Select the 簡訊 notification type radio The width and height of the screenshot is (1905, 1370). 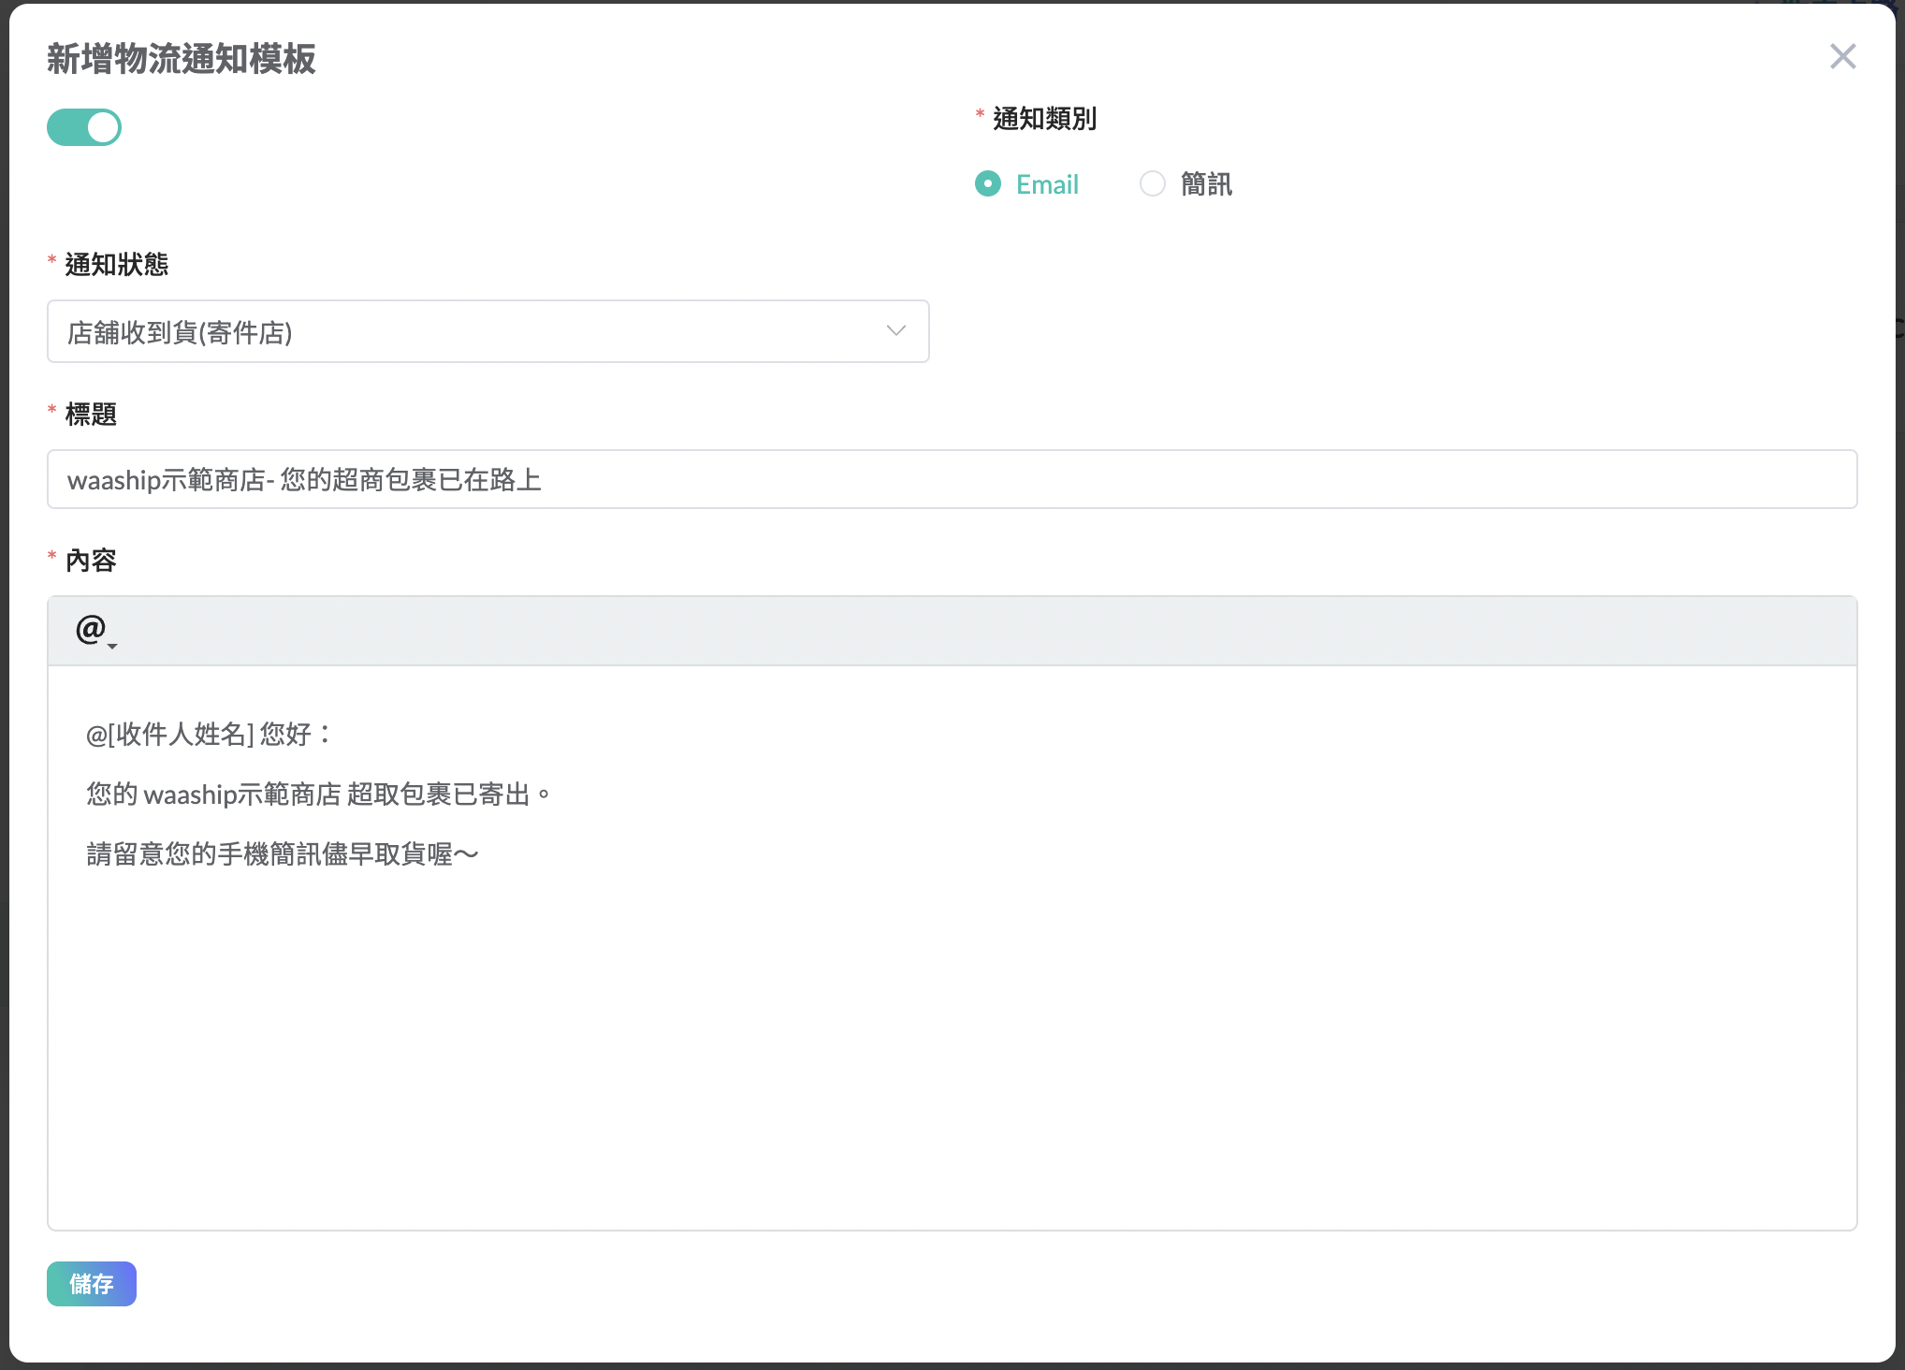(1153, 184)
